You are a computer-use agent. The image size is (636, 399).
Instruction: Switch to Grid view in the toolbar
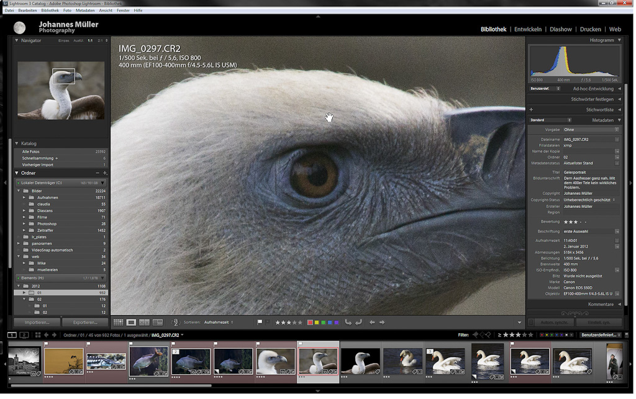point(118,323)
